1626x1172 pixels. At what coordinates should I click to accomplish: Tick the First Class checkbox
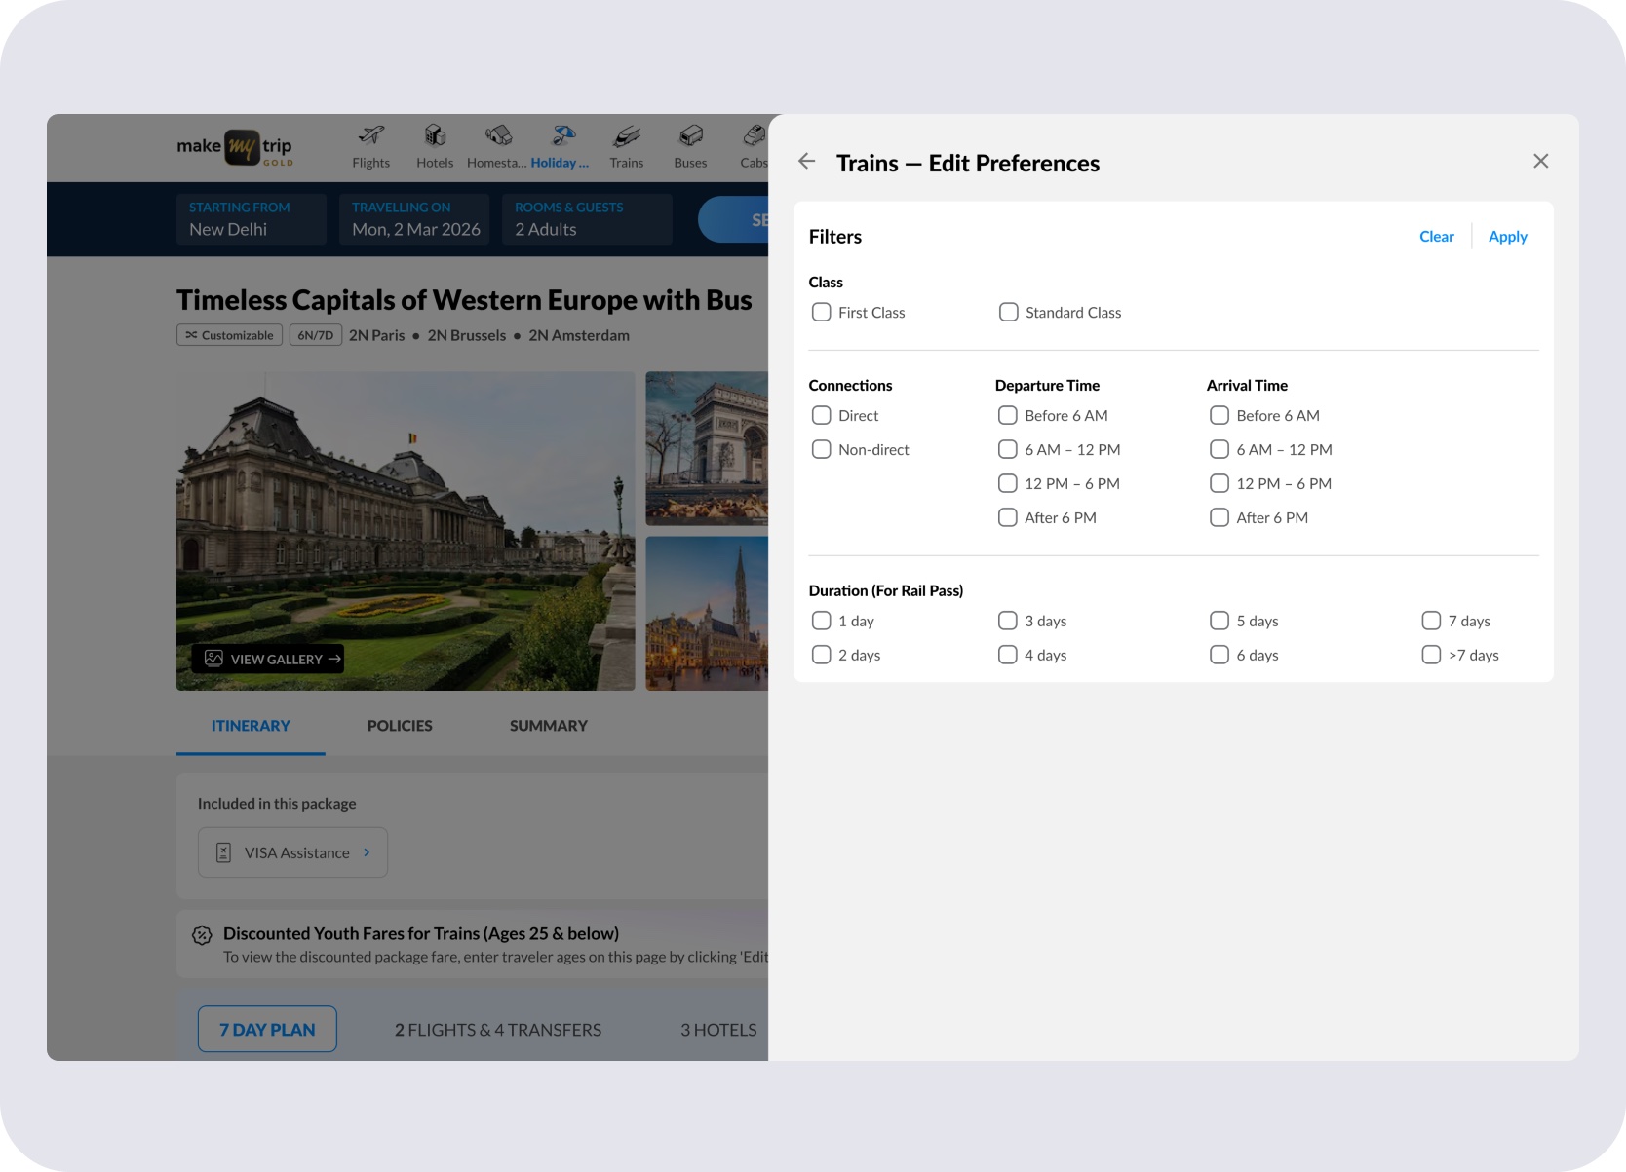click(x=822, y=312)
